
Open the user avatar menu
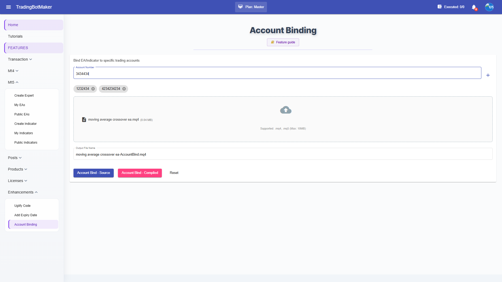pos(489,7)
